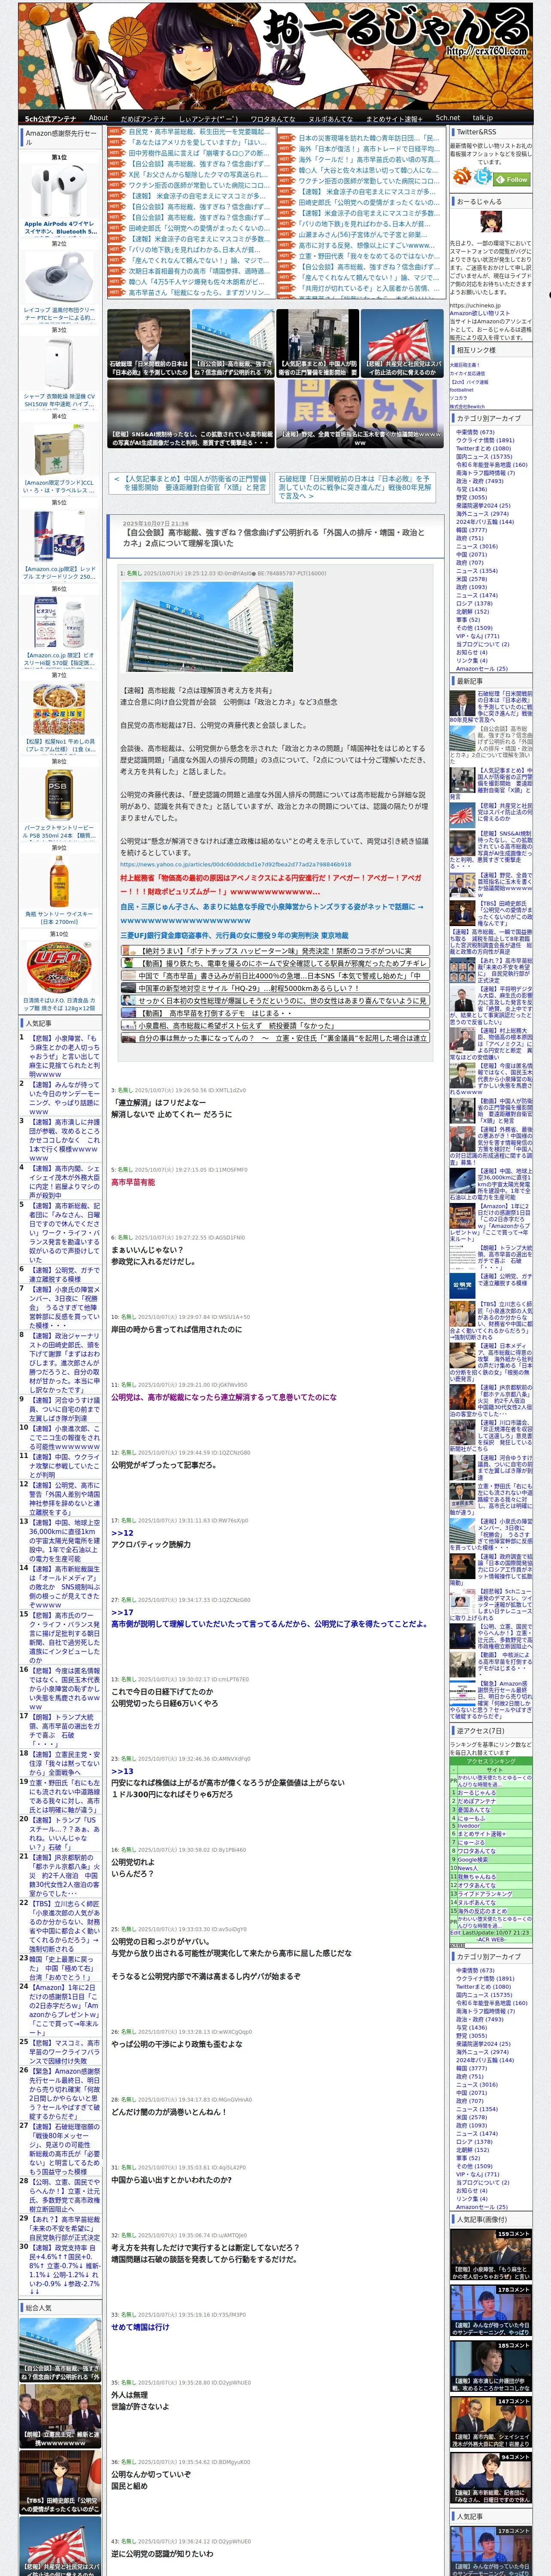Open the SNS&AI規制 blurred photo thumbnail
Screen dimensions: 551x2576
click(191, 414)
